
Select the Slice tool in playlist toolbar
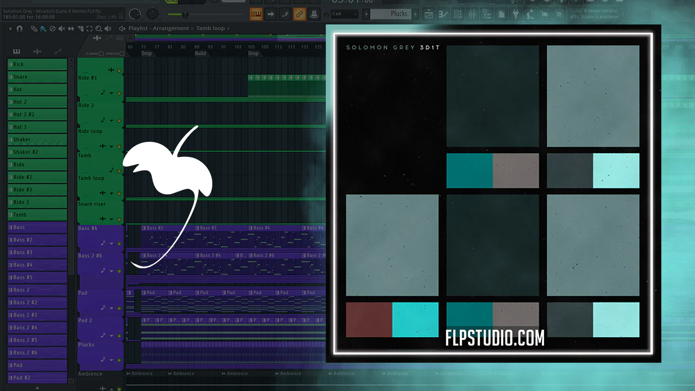click(80, 28)
